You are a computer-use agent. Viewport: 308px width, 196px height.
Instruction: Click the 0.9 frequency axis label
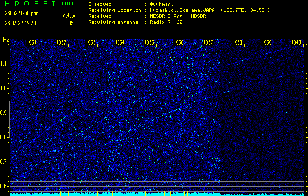[4, 113]
